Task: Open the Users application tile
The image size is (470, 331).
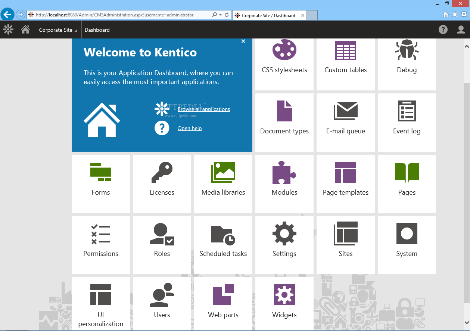Action: [x=162, y=304]
